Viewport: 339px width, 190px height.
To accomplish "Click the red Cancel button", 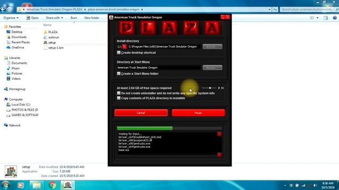I will tap(141, 113).
